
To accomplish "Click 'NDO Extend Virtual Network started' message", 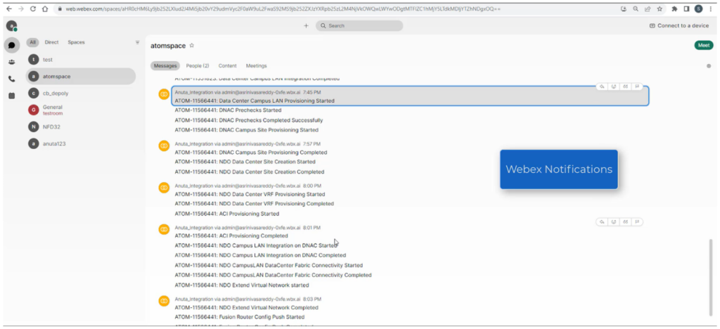I will [243, 285].
